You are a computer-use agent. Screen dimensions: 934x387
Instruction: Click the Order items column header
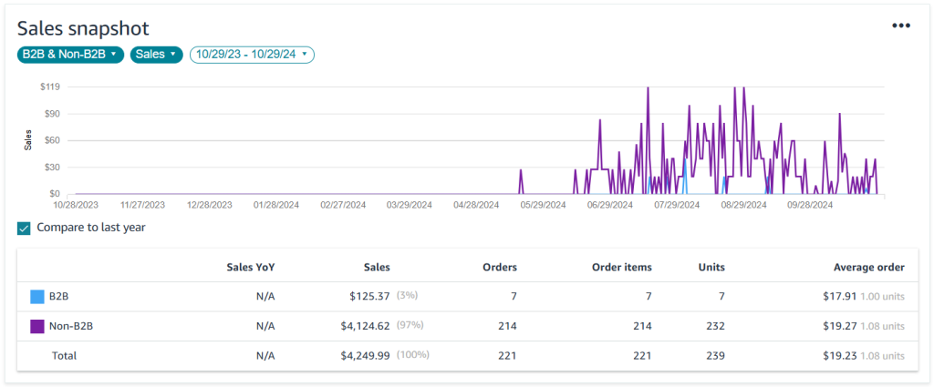621,267
